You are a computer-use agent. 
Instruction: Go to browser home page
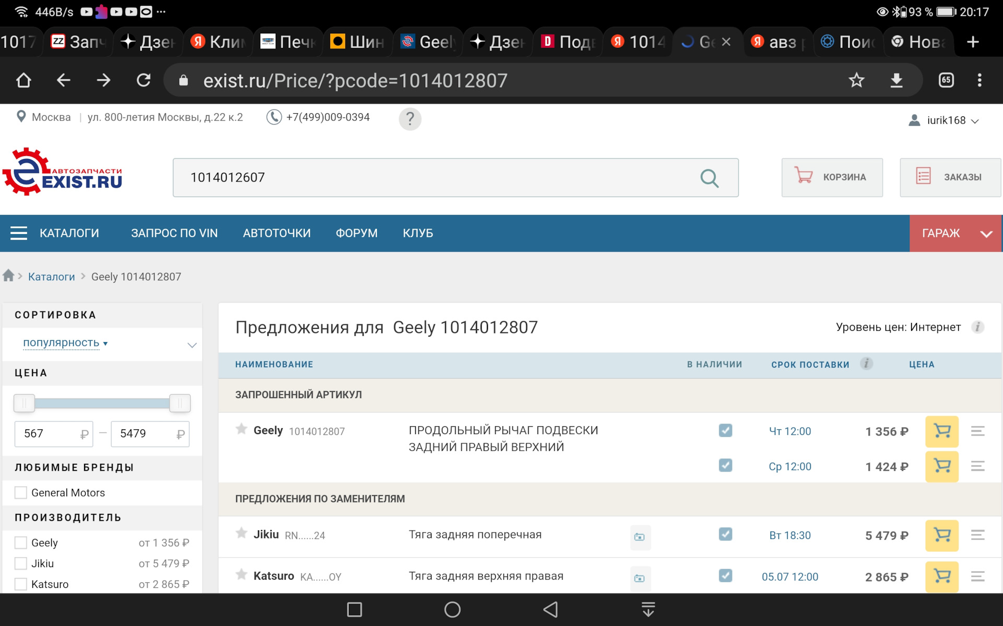tap(24, 80)
